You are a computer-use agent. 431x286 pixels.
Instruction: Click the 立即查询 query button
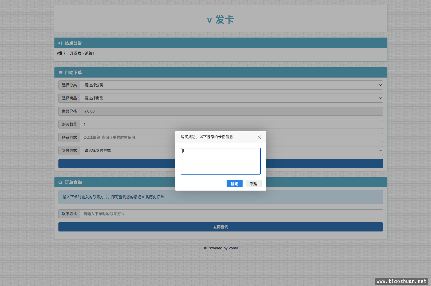[x=220, y=227]
